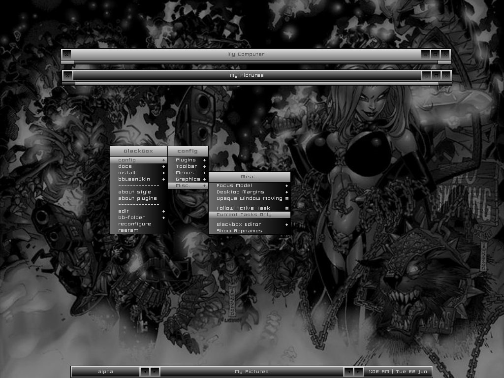Open the Toolbar submenu in config

coord(188,166)
